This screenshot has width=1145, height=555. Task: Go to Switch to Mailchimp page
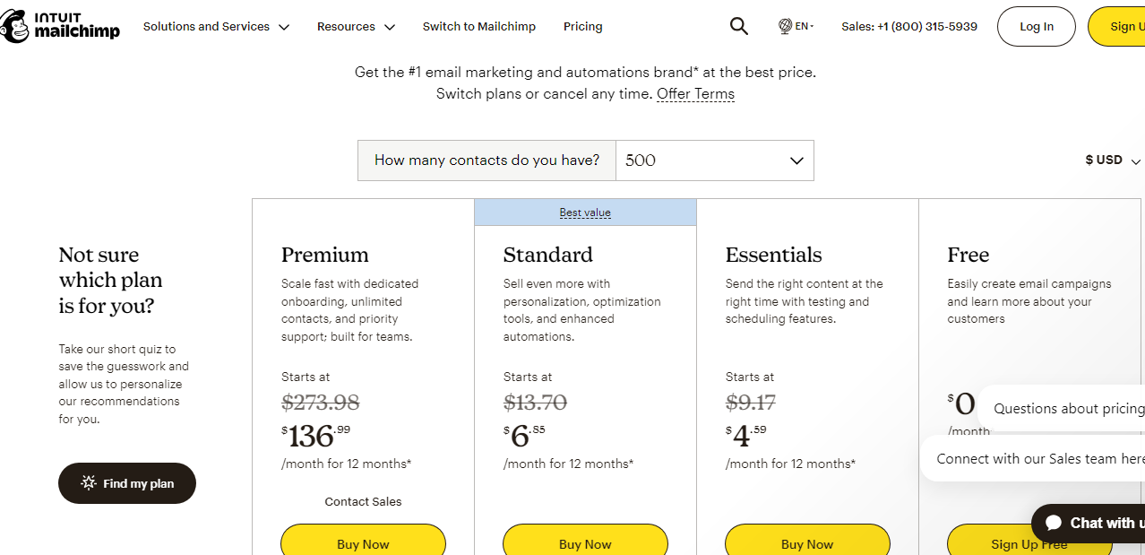point(479,27)
